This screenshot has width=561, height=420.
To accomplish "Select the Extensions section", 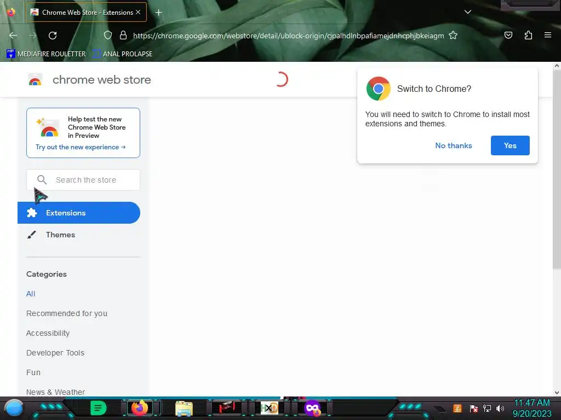I will pos(79,213).
